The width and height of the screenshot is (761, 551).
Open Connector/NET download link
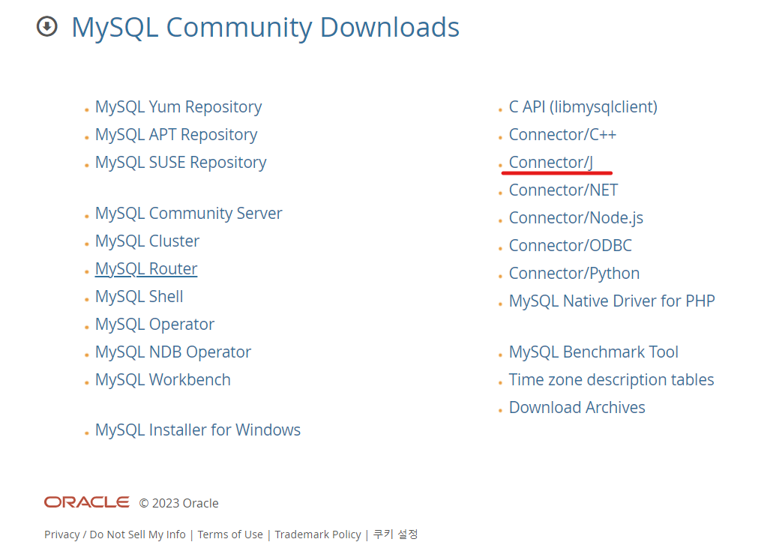pyautogui.click(x=563, y=190)
